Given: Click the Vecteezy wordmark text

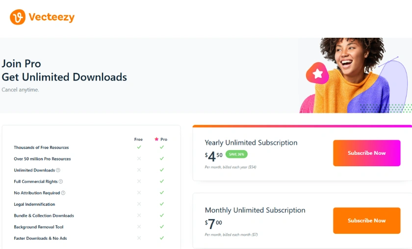Looking at the screenshot, I should tap(51, 17).
